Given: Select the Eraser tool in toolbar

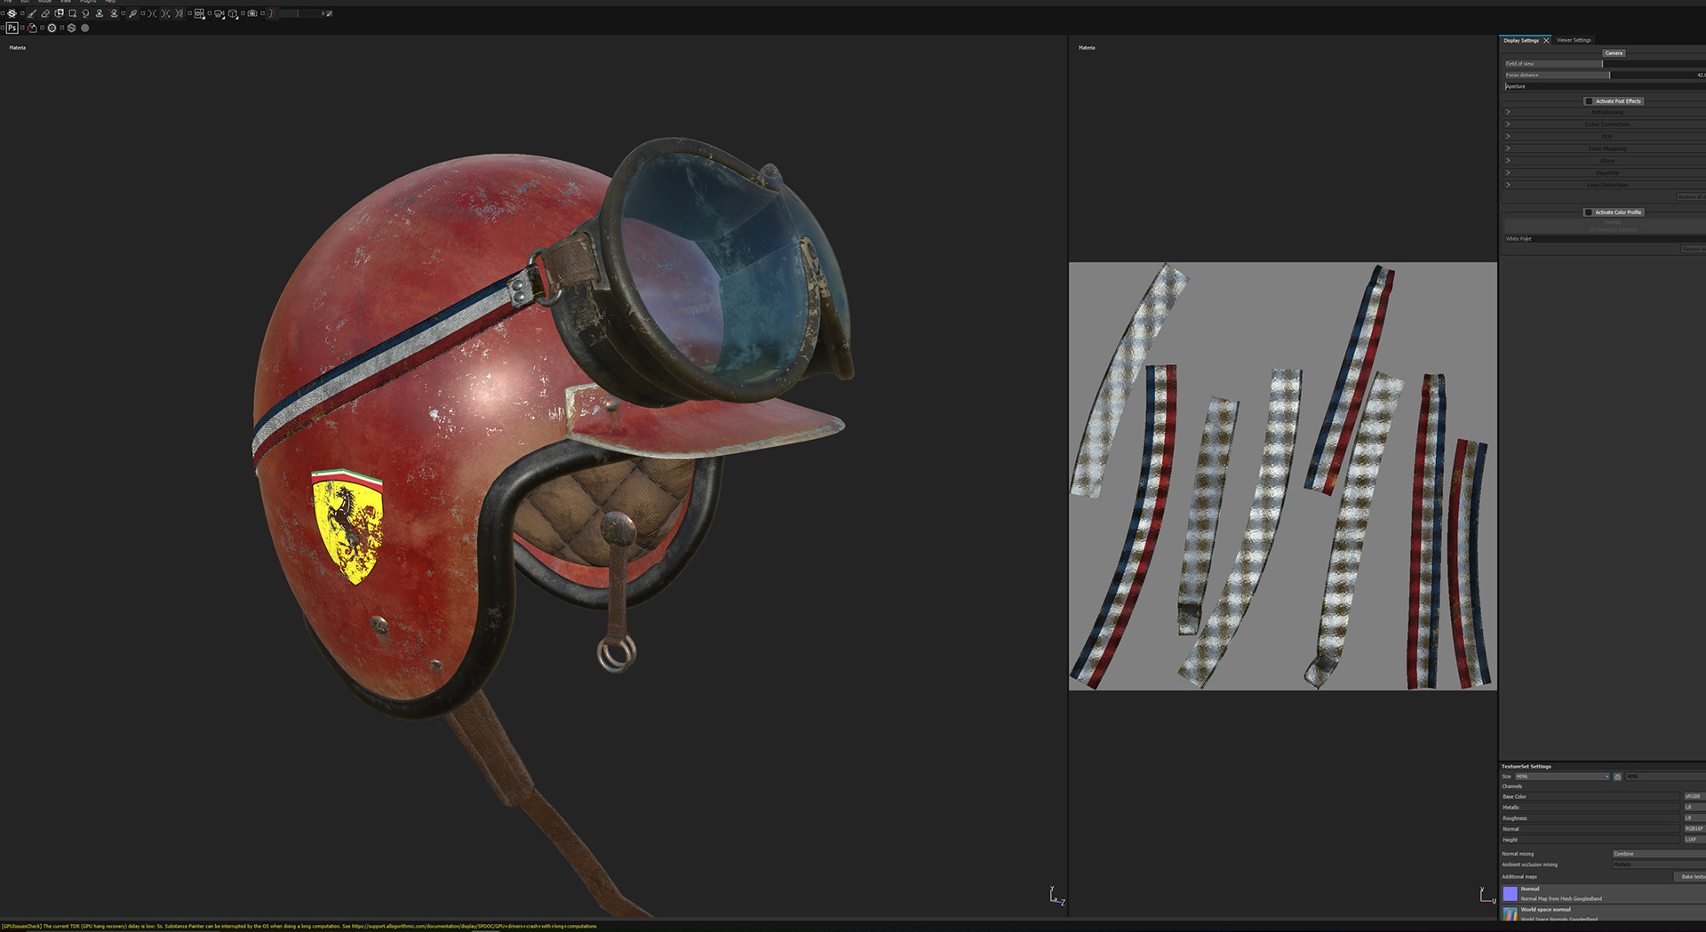Looking at the screenshot, I should coord(45,13).
